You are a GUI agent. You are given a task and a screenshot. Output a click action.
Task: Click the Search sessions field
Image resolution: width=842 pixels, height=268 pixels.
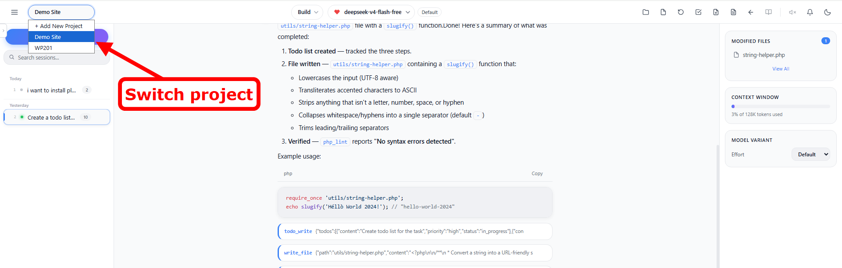coord(57,57)
